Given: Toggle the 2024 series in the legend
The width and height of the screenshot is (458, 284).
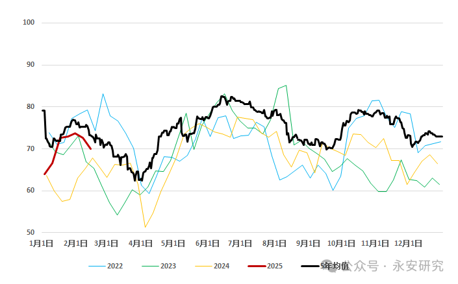Looking at the screenshot, I should click(221, 266).
